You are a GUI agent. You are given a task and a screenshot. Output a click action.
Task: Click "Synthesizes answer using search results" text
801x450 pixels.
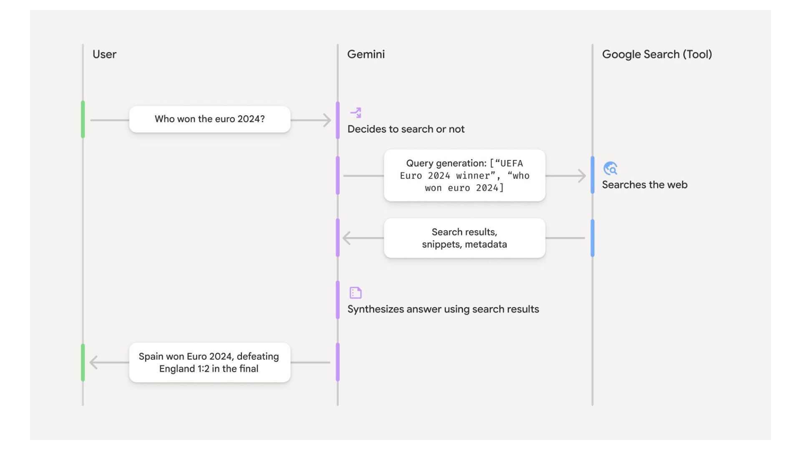(443, 309)
